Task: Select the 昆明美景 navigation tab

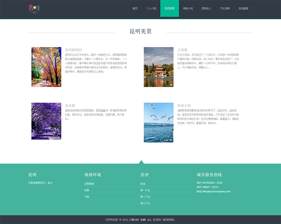Action: click(x=169, y=8)
